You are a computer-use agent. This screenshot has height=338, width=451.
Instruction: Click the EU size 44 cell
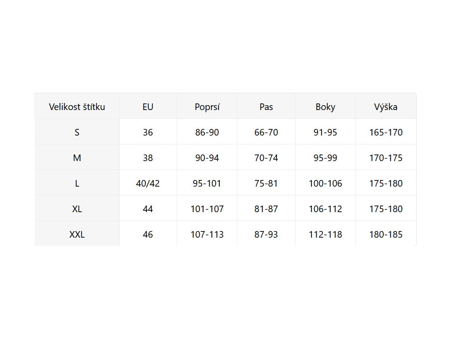click(148, 209)
